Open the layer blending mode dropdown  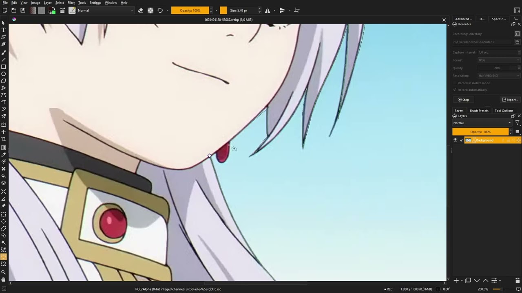coord(482,123)
